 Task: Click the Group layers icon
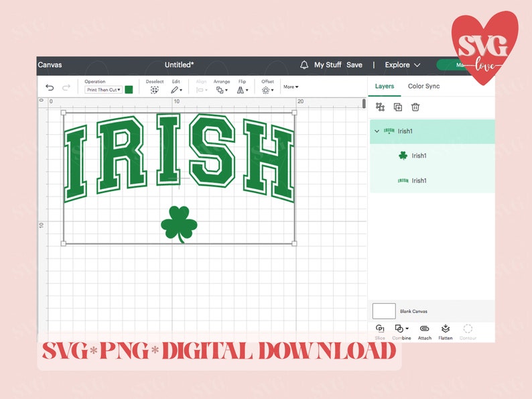pos(380,107)
